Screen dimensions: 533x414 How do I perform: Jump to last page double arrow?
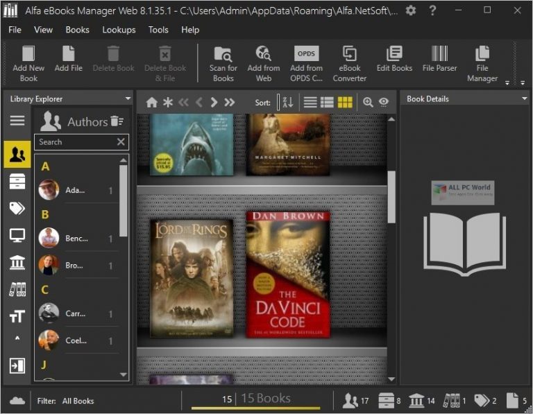point(230,102)
